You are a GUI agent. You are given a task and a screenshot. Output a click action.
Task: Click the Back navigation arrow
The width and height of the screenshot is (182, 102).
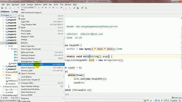click(x=10, y=8)
